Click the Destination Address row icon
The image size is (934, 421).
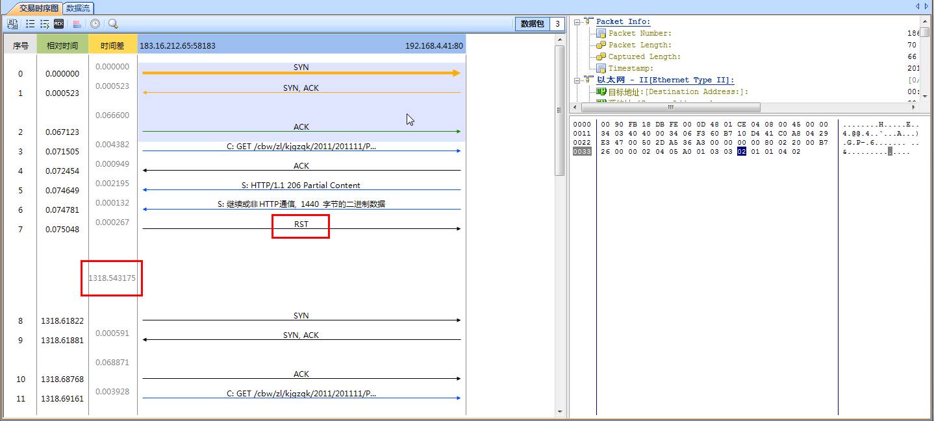601,91
